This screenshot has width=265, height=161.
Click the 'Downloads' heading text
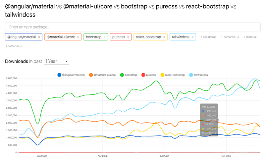pos(17,61)
